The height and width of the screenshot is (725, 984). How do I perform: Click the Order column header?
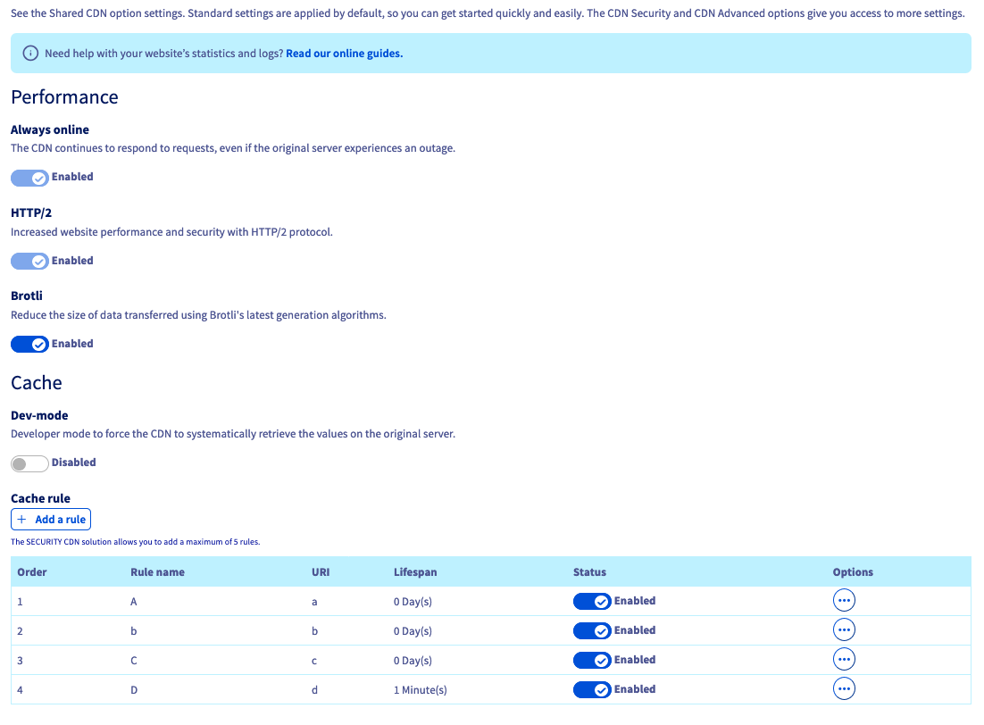click(x=32, y=572)
